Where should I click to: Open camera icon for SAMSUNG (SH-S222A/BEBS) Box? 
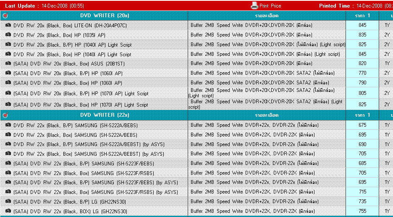tap(8, 134)
